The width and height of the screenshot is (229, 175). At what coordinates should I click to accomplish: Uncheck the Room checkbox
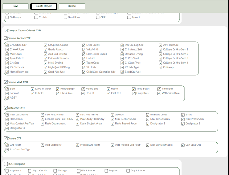(x=109, y=89)
